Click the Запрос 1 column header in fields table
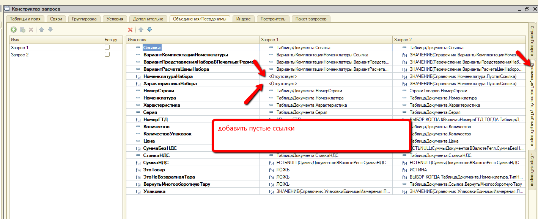 (x=326, y=40)
